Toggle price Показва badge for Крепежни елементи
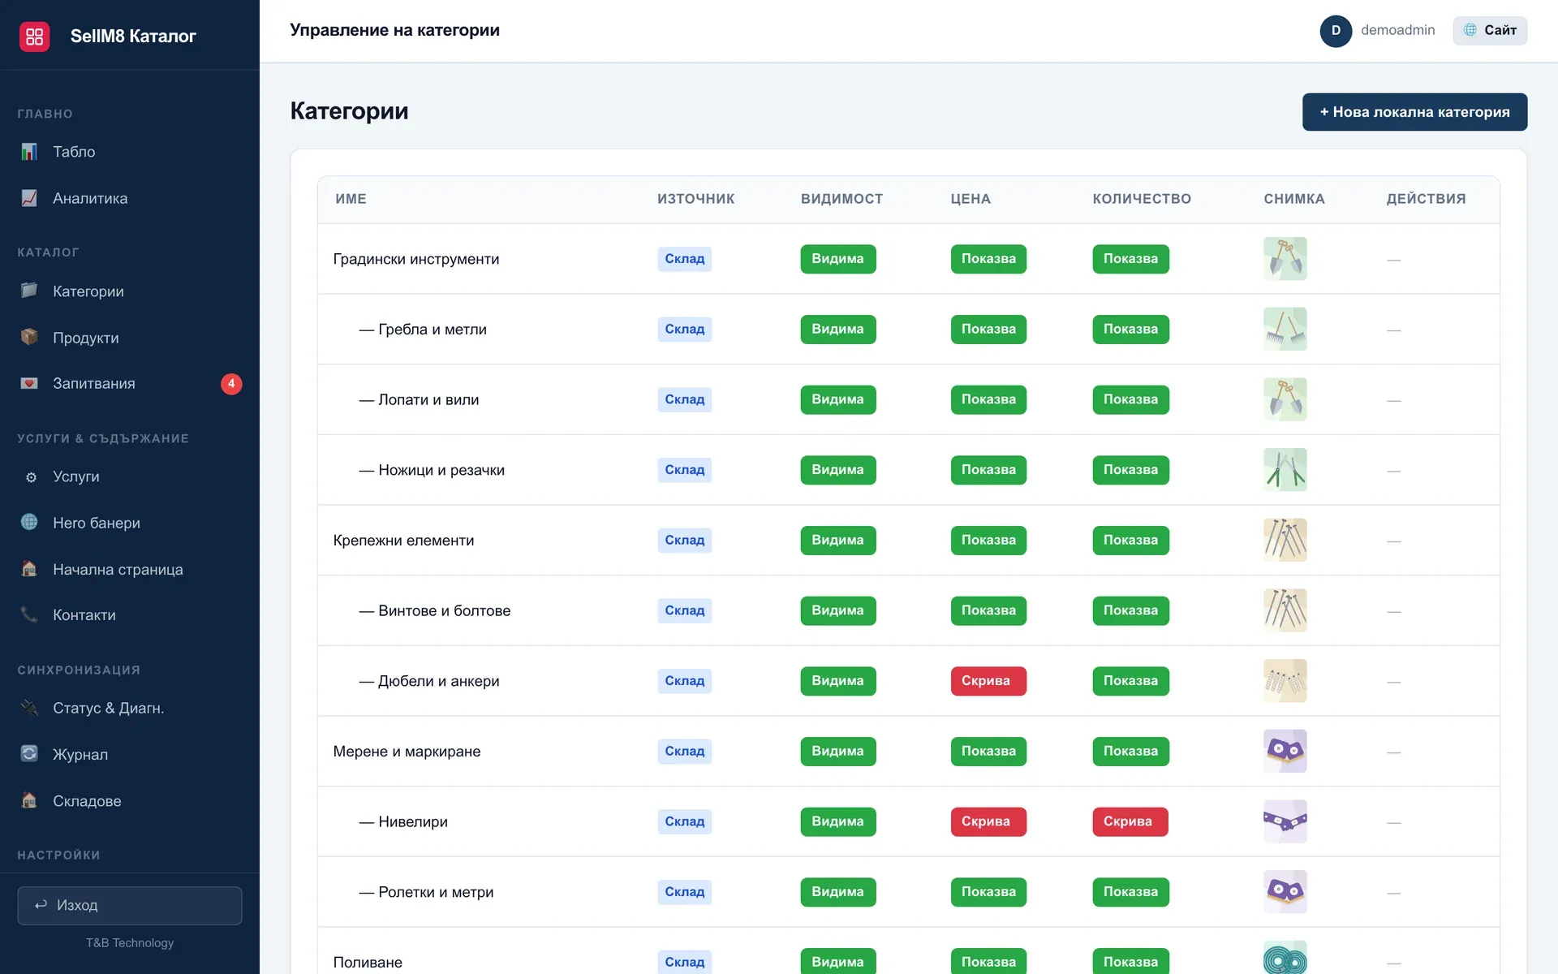The image size is (1558, 974). (x=988, y=541)
